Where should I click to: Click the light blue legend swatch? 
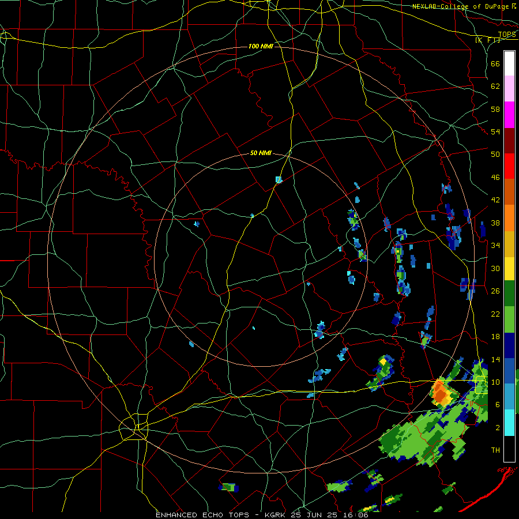pyautogui.click(x=509, y=397)
